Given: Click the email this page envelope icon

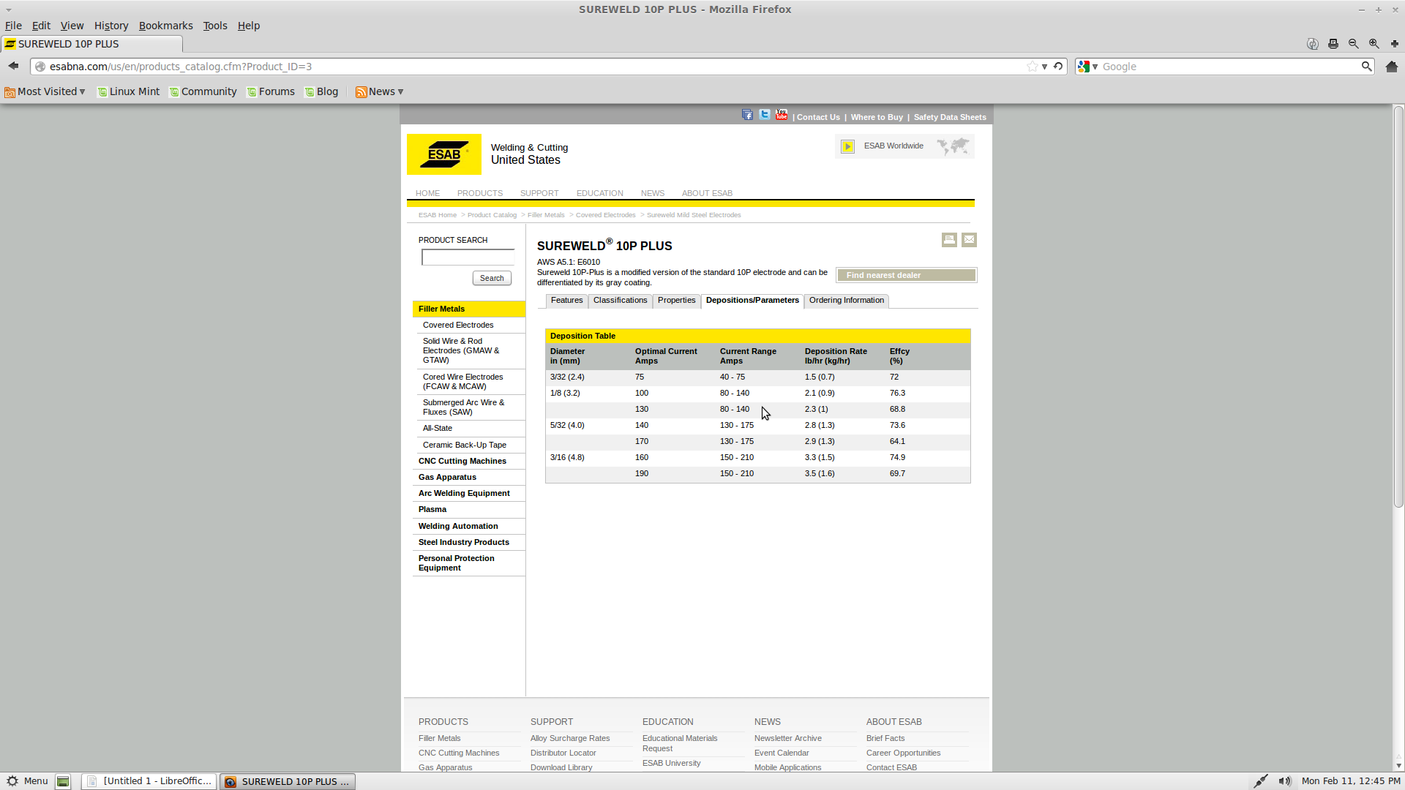Looking at the screenshot, I should pos(969,240).
